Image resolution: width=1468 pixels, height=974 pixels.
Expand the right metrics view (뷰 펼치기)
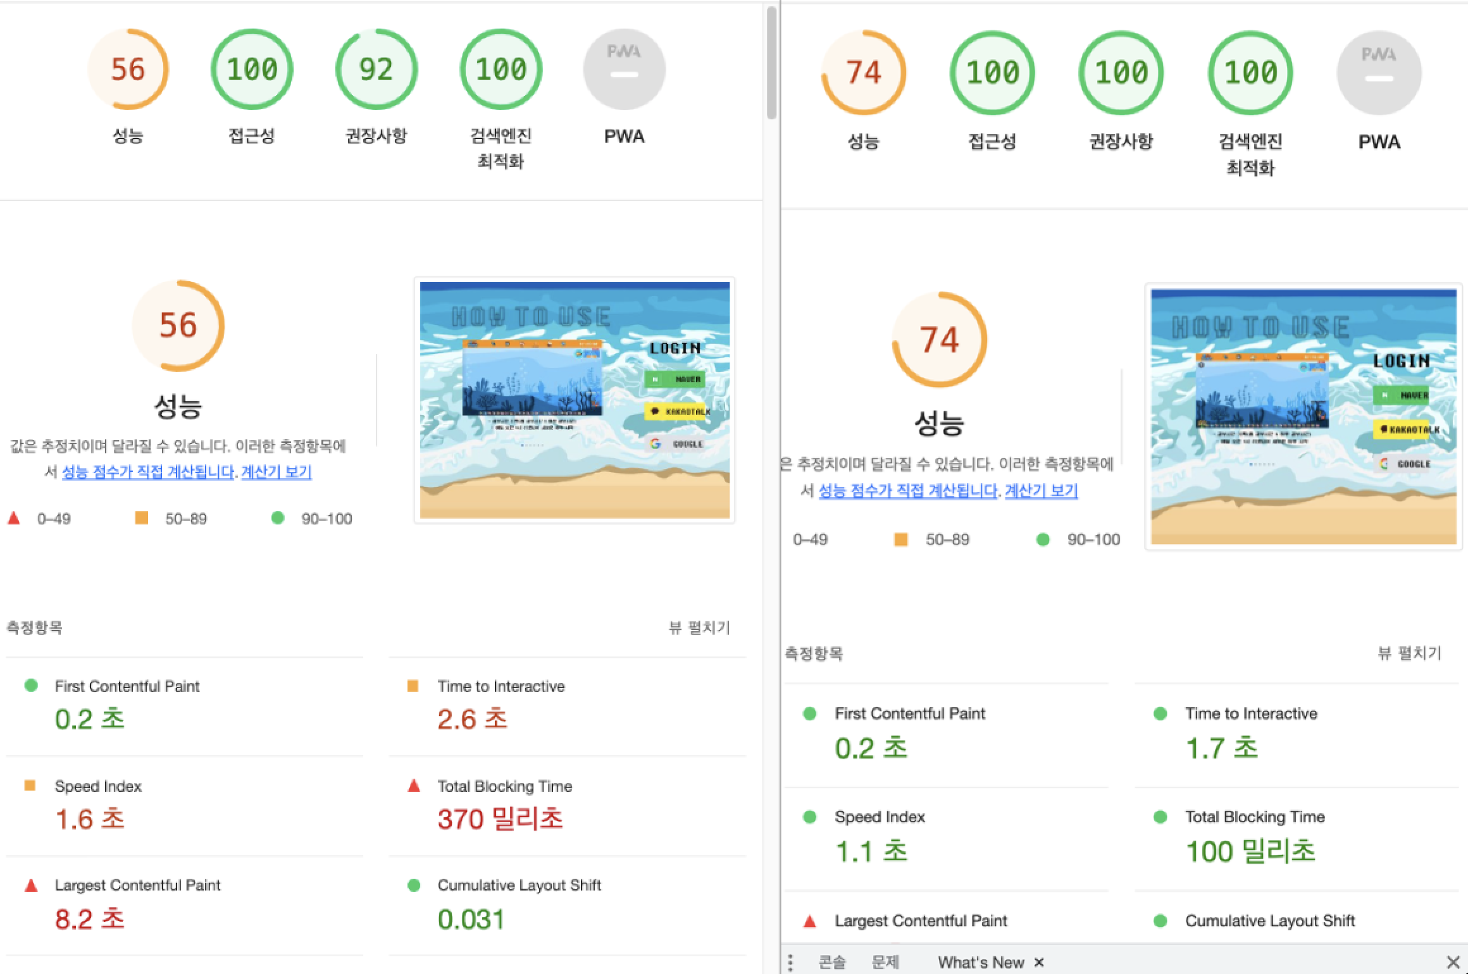(1409, 653)
